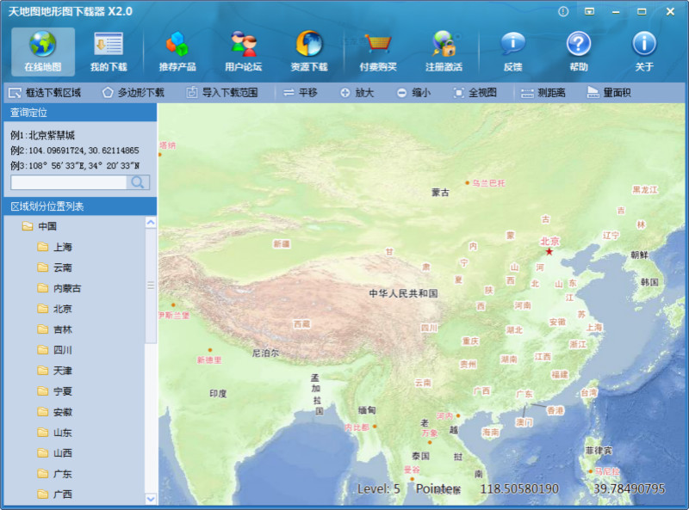Open the 在线地图 online map view

[x=42, y=51]
